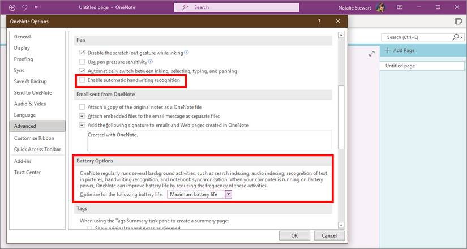Click the title bar Search box
Screen dimensions: 467x249
(237, 7)
